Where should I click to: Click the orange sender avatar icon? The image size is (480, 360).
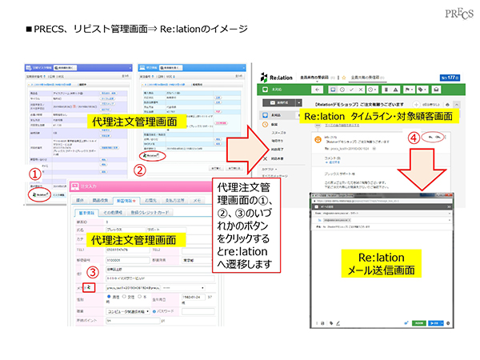pyautogui.click(x=318, y=139)
